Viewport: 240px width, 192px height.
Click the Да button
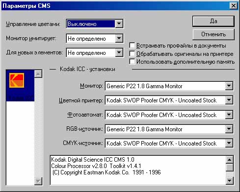[x=213, y=21]
